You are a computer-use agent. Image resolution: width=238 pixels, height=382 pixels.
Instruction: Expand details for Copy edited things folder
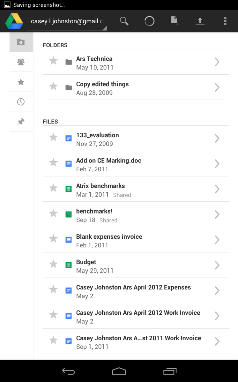[217, 87]
